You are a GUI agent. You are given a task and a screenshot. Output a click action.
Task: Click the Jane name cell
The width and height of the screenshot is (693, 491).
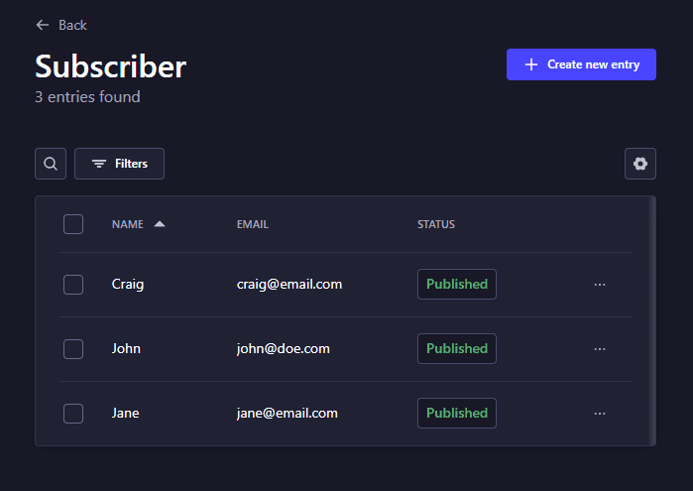click(126, 414)
